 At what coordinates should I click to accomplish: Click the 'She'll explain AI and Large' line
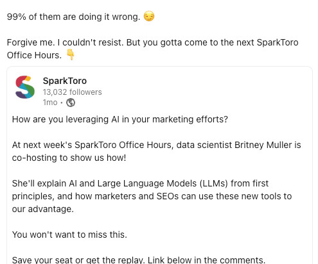(140, 183)
